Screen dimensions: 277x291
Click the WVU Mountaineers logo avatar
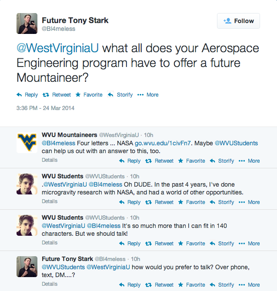(x=27, y=142)
